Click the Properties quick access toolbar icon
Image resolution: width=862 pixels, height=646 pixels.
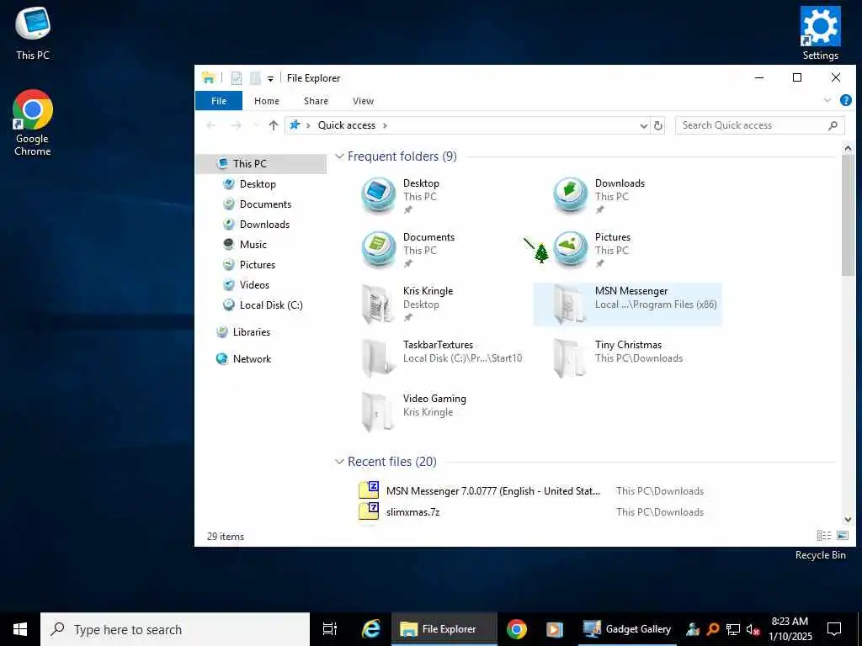coord(237,78)
